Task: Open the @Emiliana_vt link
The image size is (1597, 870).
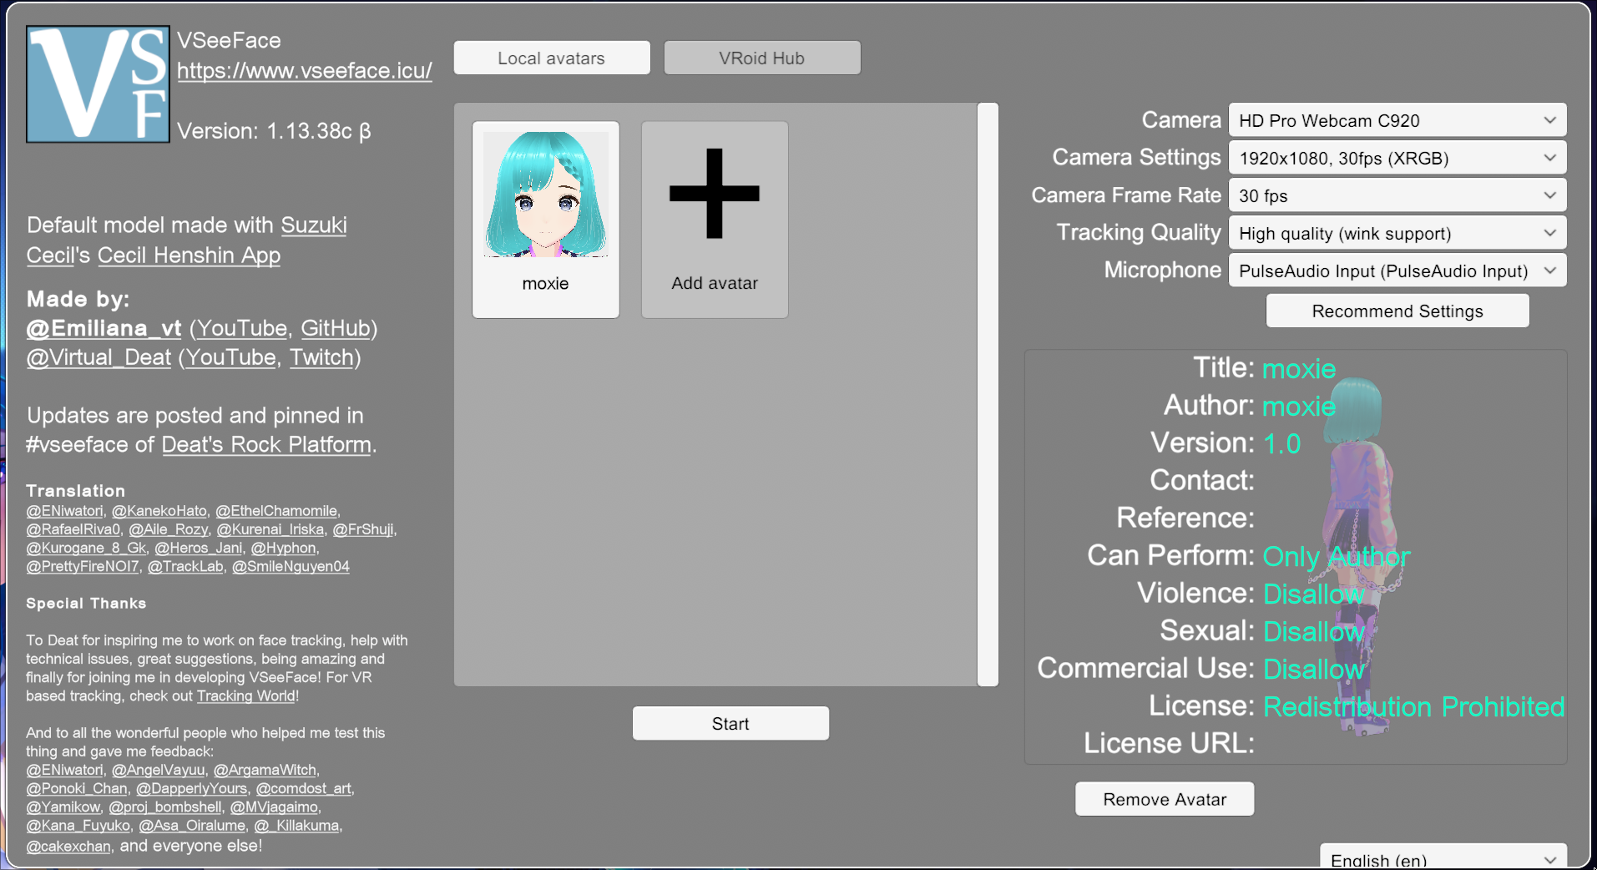Action: 104,328
